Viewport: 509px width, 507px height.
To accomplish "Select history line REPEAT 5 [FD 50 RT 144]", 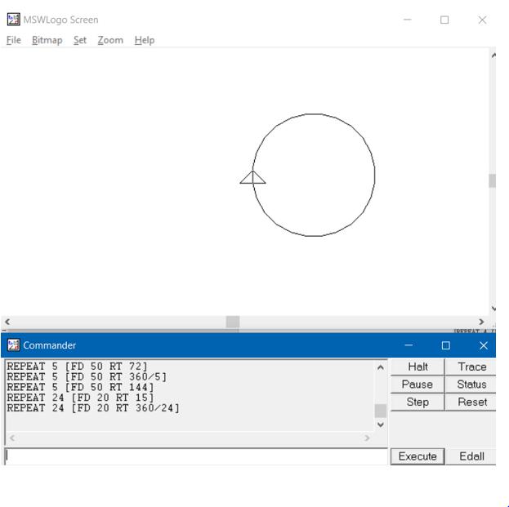I will point(80,387).
